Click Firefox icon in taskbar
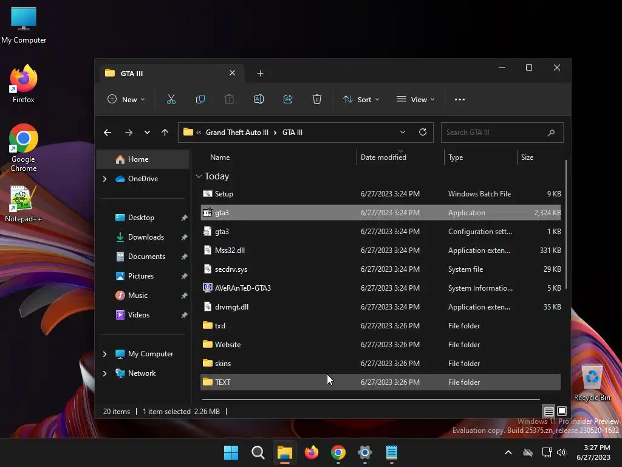622x467 pixels. tap(312, 452)
